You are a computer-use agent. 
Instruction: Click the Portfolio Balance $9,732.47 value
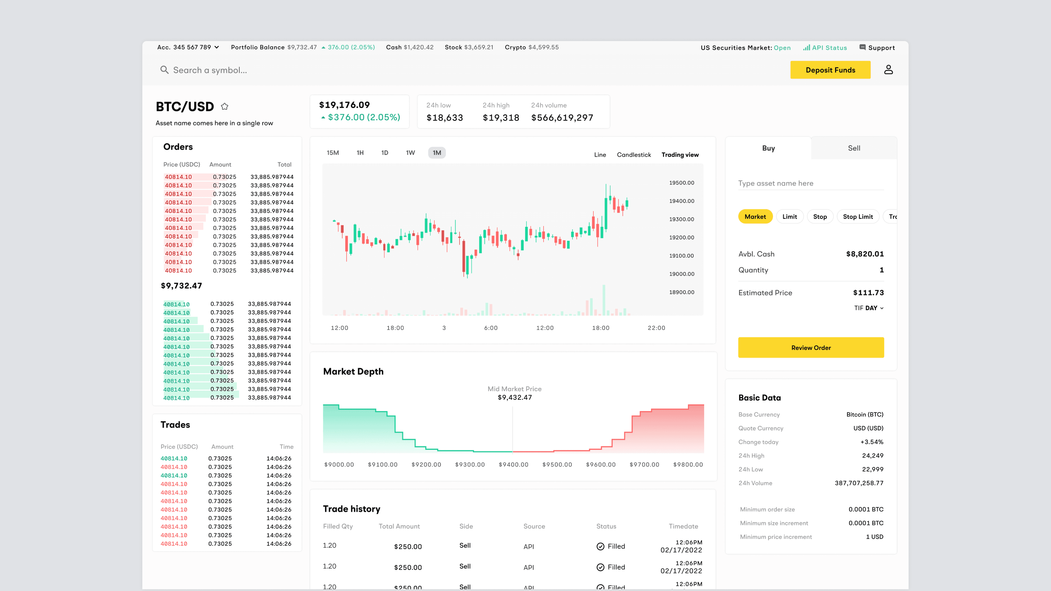302,47
